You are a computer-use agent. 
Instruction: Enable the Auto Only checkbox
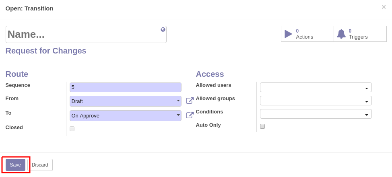[x=262, y=126]
